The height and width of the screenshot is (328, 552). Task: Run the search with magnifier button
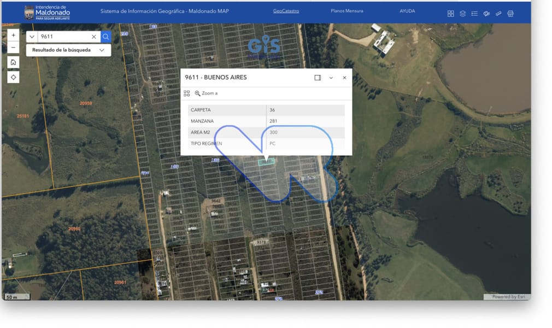(x=105, y=37)
